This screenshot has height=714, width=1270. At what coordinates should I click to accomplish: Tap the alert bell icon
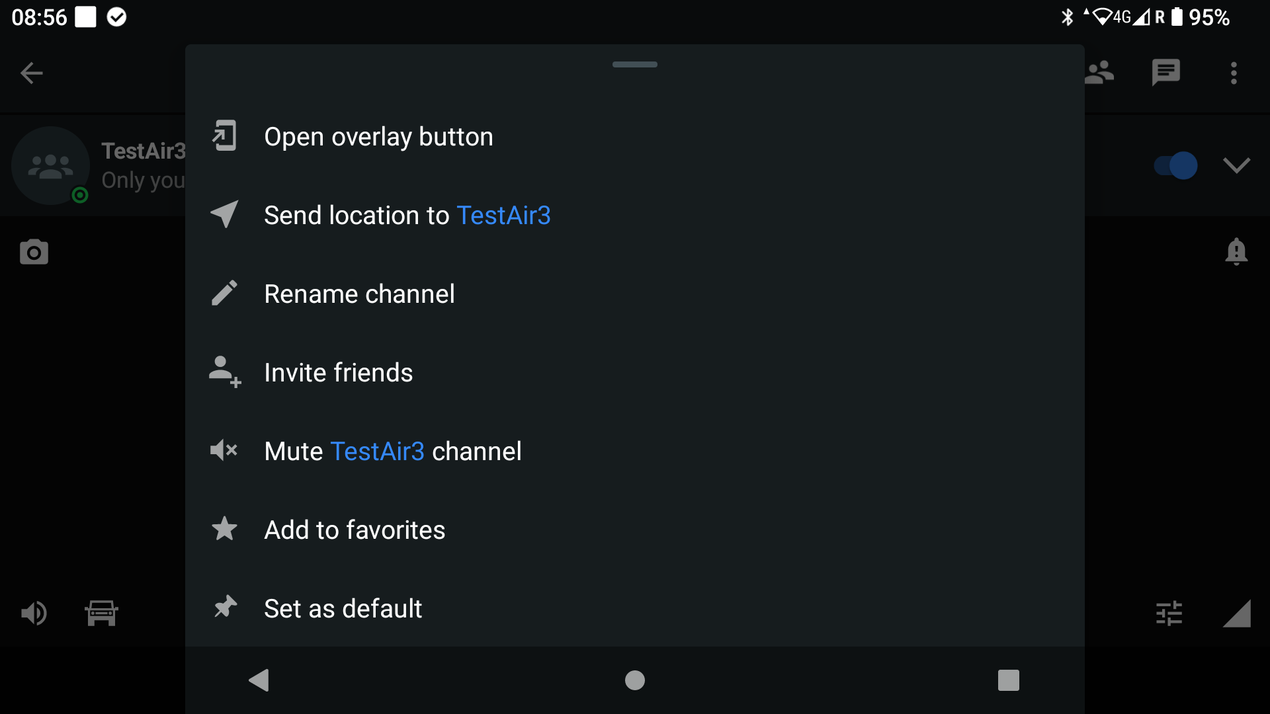click(x=1236, y=252)
